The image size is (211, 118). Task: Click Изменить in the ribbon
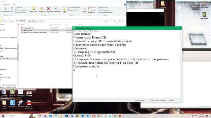pos(92,10)
